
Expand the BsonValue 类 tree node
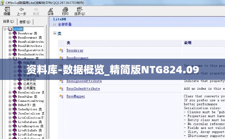10,97
